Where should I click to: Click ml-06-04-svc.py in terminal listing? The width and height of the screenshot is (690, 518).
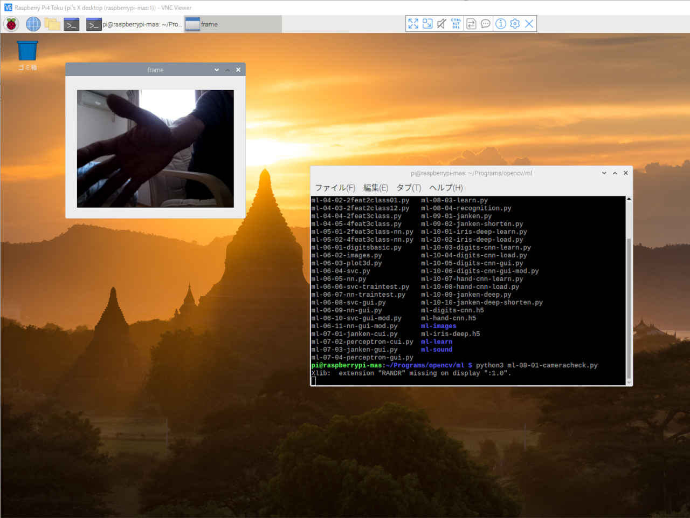(341, 271)
